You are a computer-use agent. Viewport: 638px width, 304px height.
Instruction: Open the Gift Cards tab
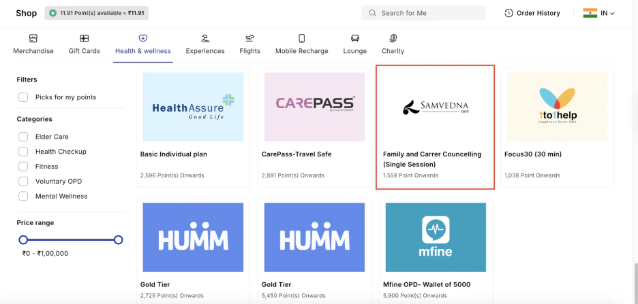coord(85,46)
